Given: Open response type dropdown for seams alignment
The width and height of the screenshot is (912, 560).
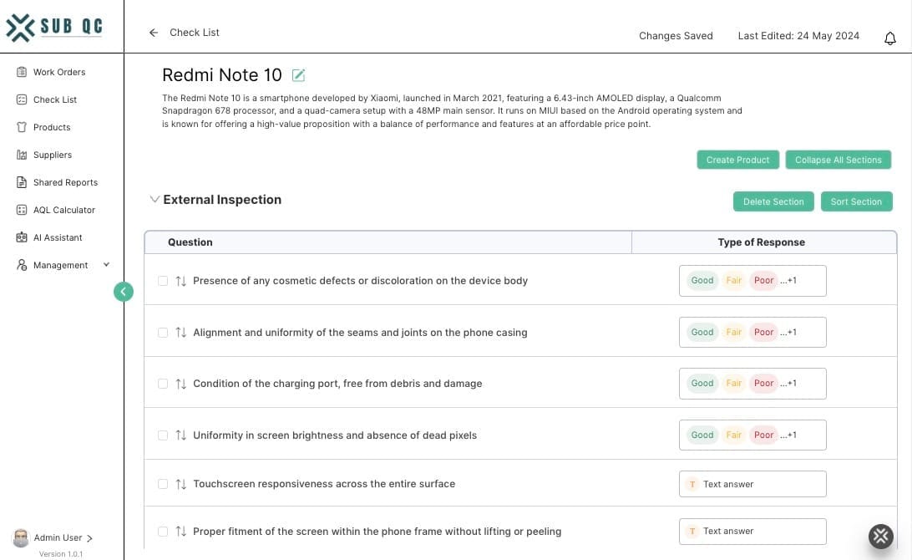Looking at the screenshot, I should pos(752,333).
